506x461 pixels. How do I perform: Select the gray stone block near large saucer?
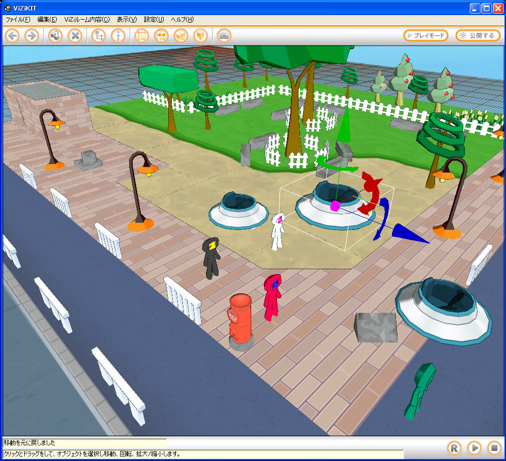[376, 327]
